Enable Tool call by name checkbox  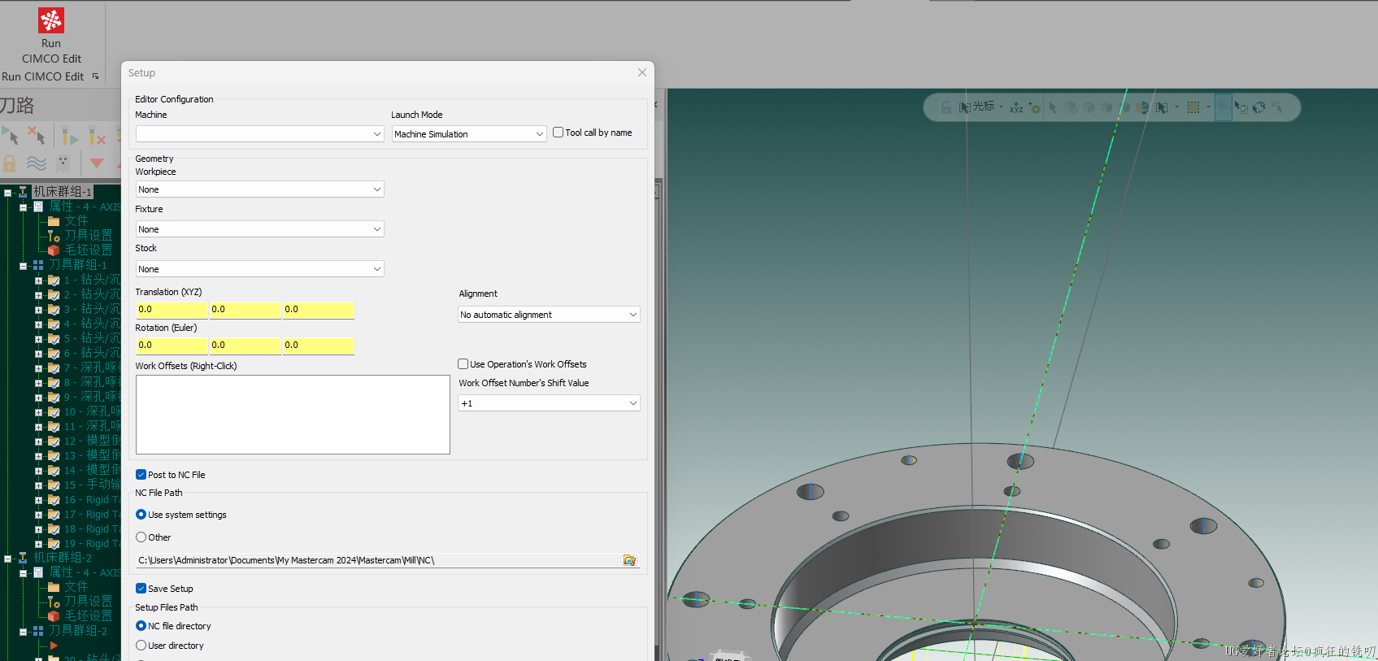click(x=559, y=133)
